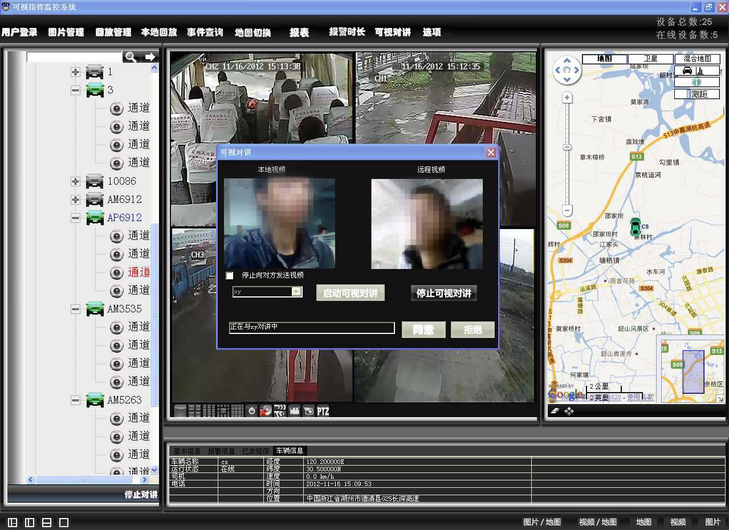
Task: Click the 停止对讲 button below the device tree
Action: pos(141,495)
